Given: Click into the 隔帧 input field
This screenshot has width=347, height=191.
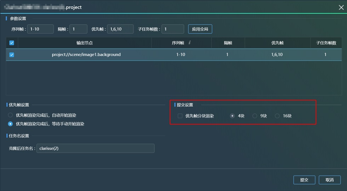Looking at the screenshot, I should [x=78, y=29].
